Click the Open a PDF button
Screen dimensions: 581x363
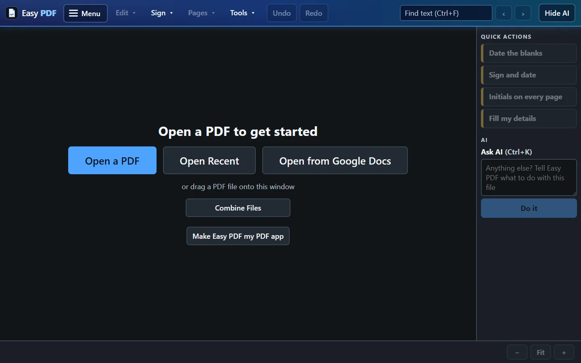[x=112, y=161]
